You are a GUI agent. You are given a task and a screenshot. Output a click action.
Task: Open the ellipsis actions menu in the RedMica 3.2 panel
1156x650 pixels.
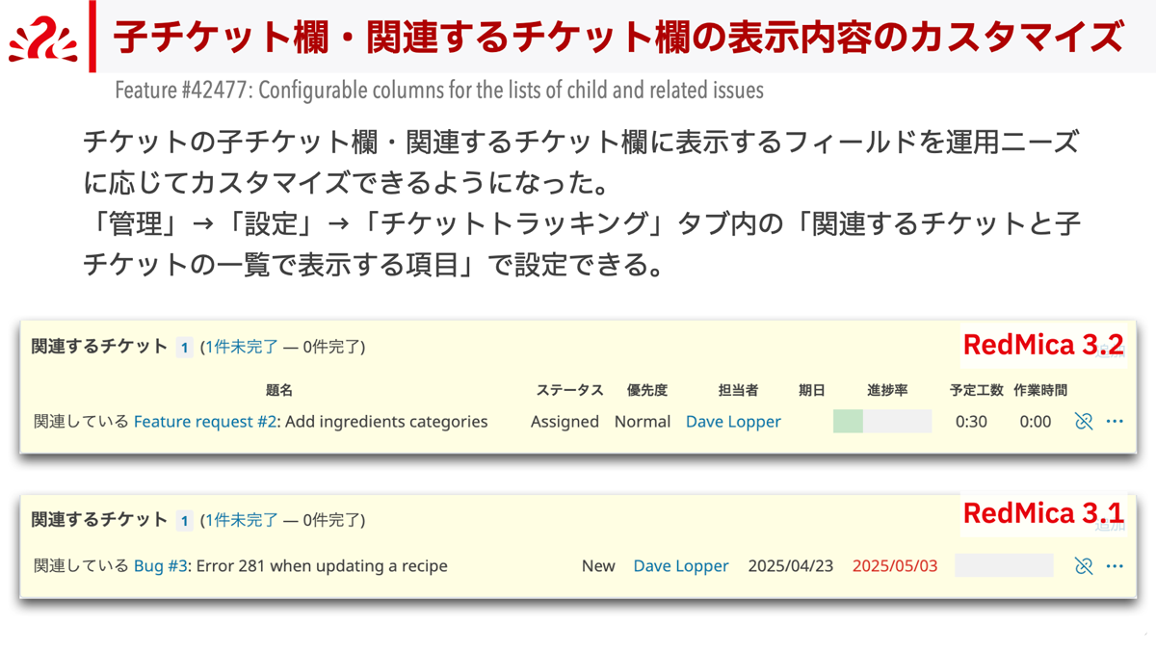[1115, 421]
